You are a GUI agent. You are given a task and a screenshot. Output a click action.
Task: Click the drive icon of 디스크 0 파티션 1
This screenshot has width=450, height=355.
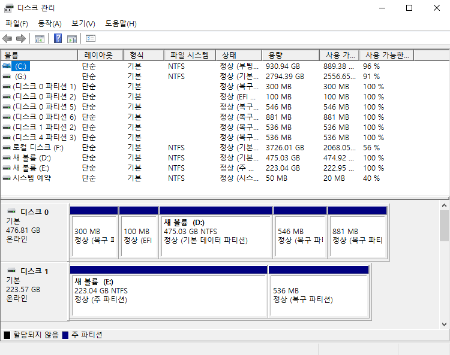pyautogui.click(x=7, y=87)
